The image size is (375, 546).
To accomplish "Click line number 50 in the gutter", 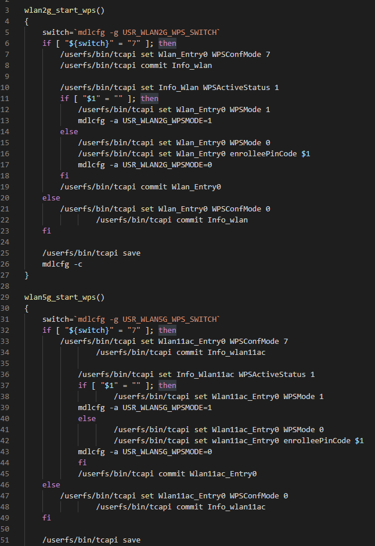I will click(x=5, y=529).
